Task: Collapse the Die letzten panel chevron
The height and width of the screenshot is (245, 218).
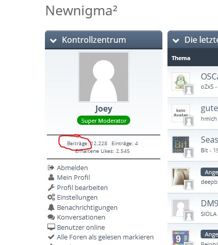Action: pyautogui.click(x=176, y=40)
